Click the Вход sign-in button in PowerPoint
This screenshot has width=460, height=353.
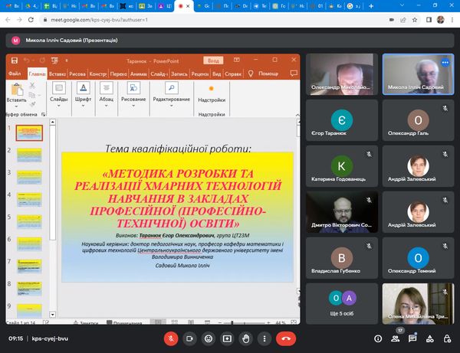pyautogui.click(x=215, y=60)
